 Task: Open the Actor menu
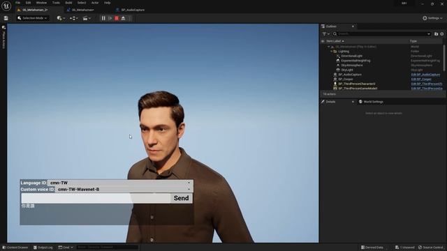[95, 3]
